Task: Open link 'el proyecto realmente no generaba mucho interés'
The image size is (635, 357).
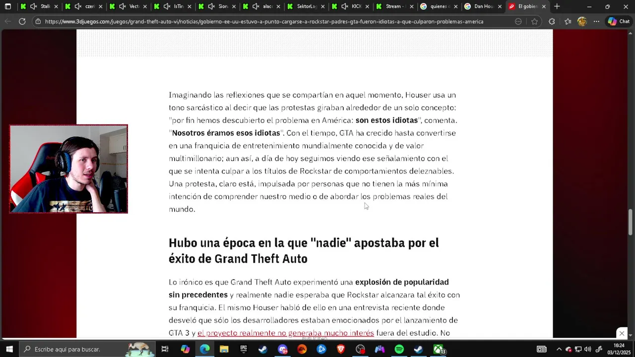Action: tap(286, 333)
